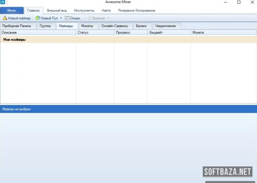This screenshot has height=183, width=257.
Task: Open the Инструменты ribbon tab
Action: [84, 10]
